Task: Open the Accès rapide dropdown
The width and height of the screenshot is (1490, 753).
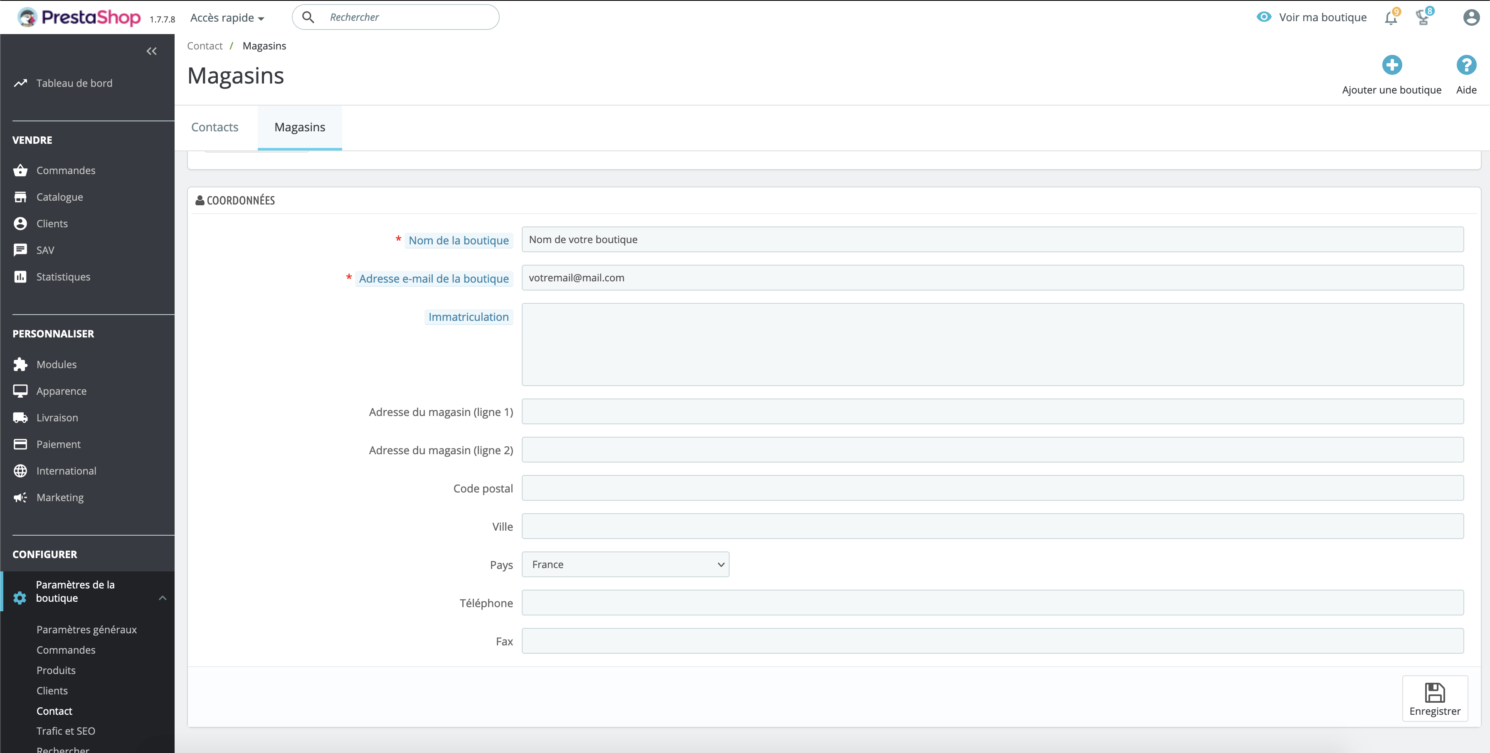Action: click(227, 18)
